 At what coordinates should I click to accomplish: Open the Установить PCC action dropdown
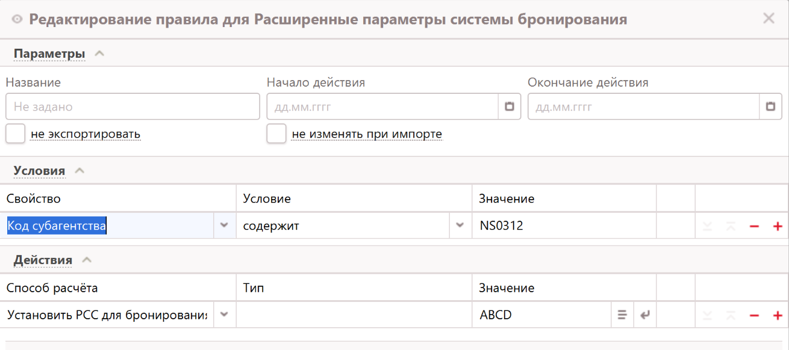(224, 315)
